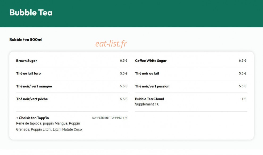Screen dimensions: 263x155
Task: Click the "5.5 €" price of Thé au lait taro
Action: [x=123, y=73]
